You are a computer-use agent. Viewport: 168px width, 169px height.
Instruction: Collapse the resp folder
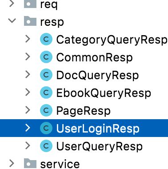click(x=12, y=20)
